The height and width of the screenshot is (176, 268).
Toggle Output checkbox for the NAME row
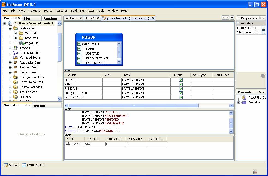coord(181,84)
